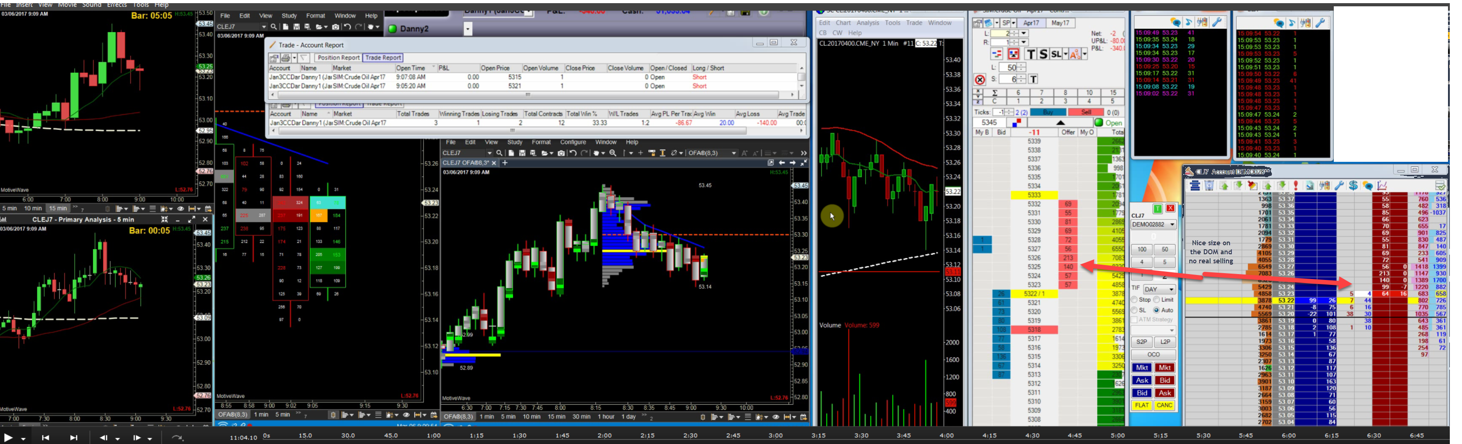Click yellow CANC button
Image resolution: width=1462 pixels, height=444 pixels.
pyautogui.click(x=1164, y=406)
